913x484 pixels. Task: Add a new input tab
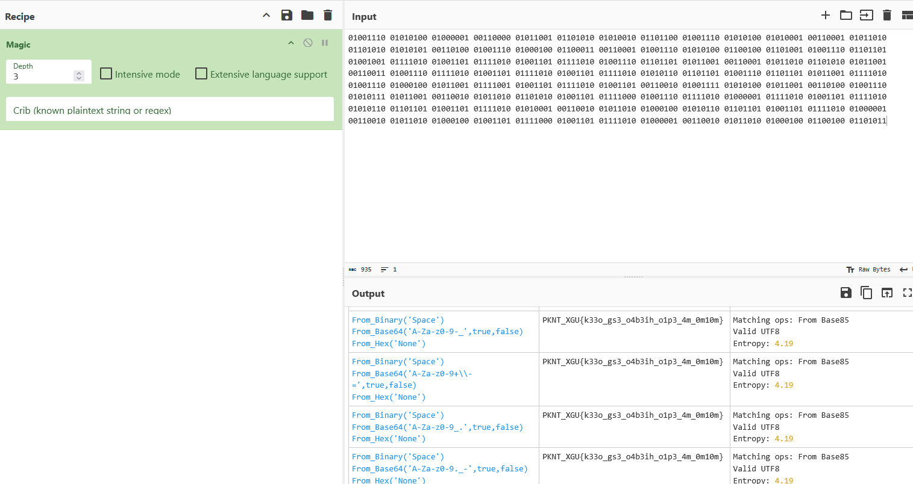point(826,15)
